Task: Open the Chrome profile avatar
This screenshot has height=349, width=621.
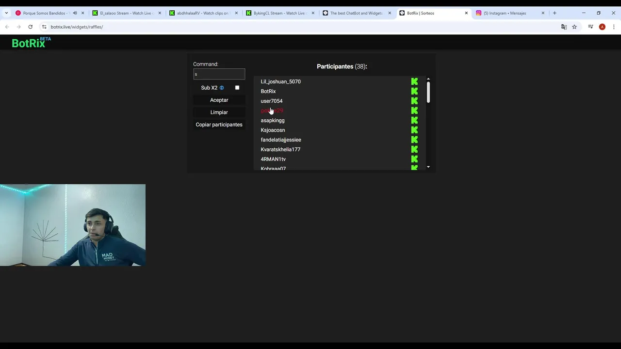Action: (602, 27)
